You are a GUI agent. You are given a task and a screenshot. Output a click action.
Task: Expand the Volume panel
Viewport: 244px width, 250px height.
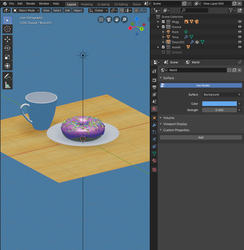click(169, 118)
